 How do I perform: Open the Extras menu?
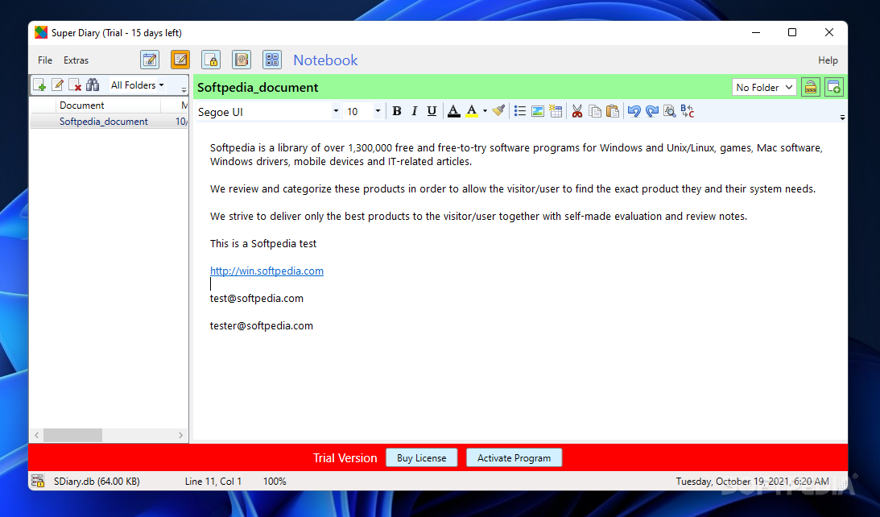(76, 60)
